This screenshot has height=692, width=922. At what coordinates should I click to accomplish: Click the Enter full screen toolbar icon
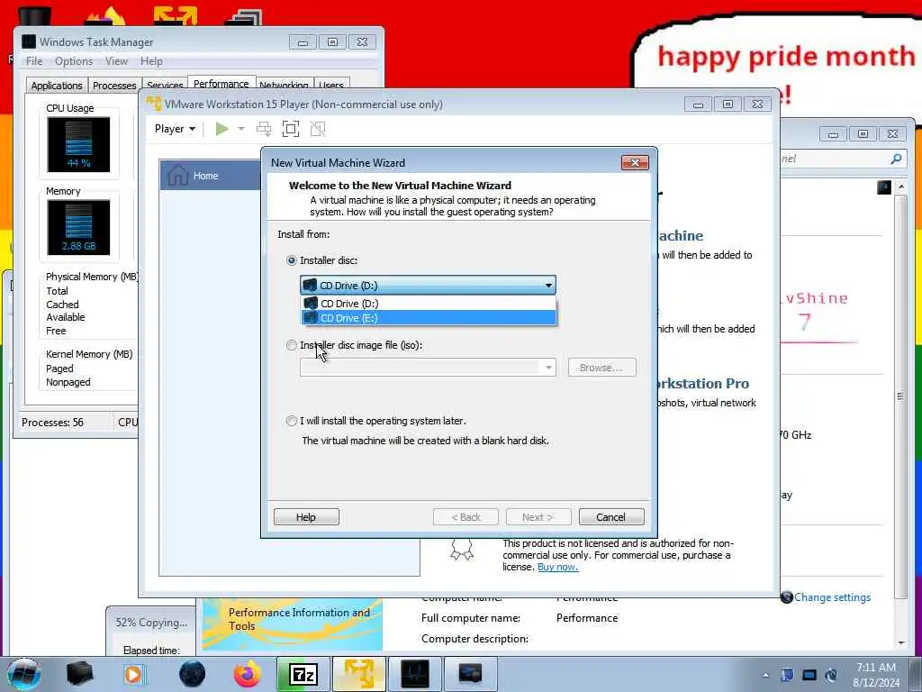(x=291, y=129)
